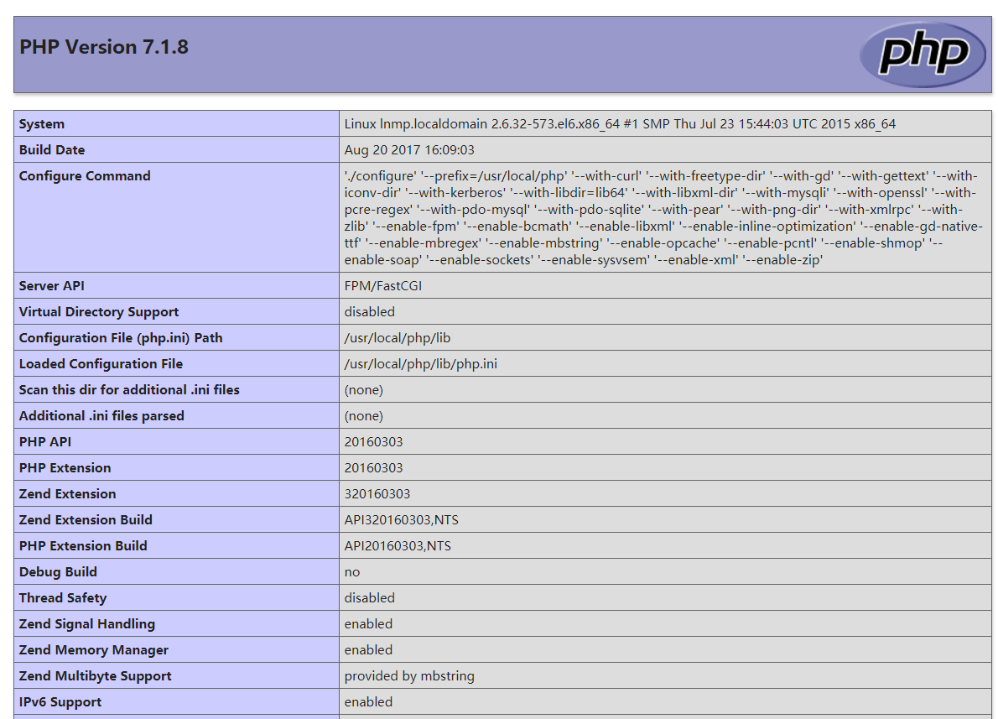Select the /usr/local/php/lib/php.ini loaded file value

tap(421, 364)
